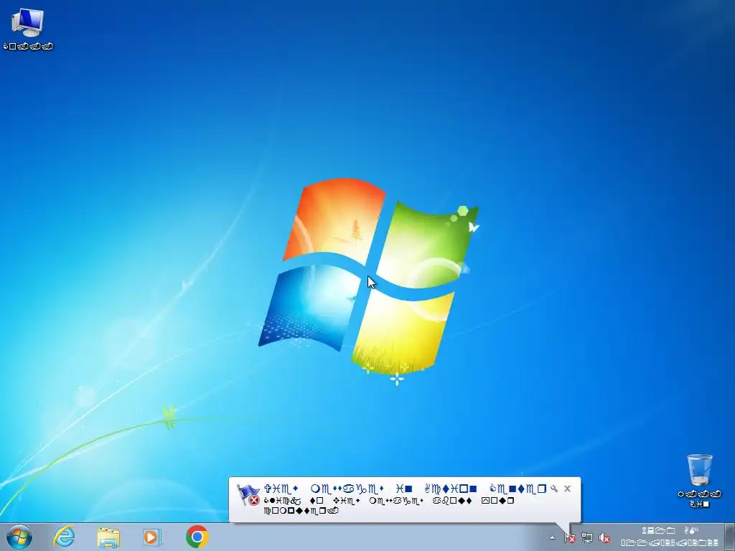Select the Recycle Bin desktop icon

pyautogui.click(x=699, y=480)
